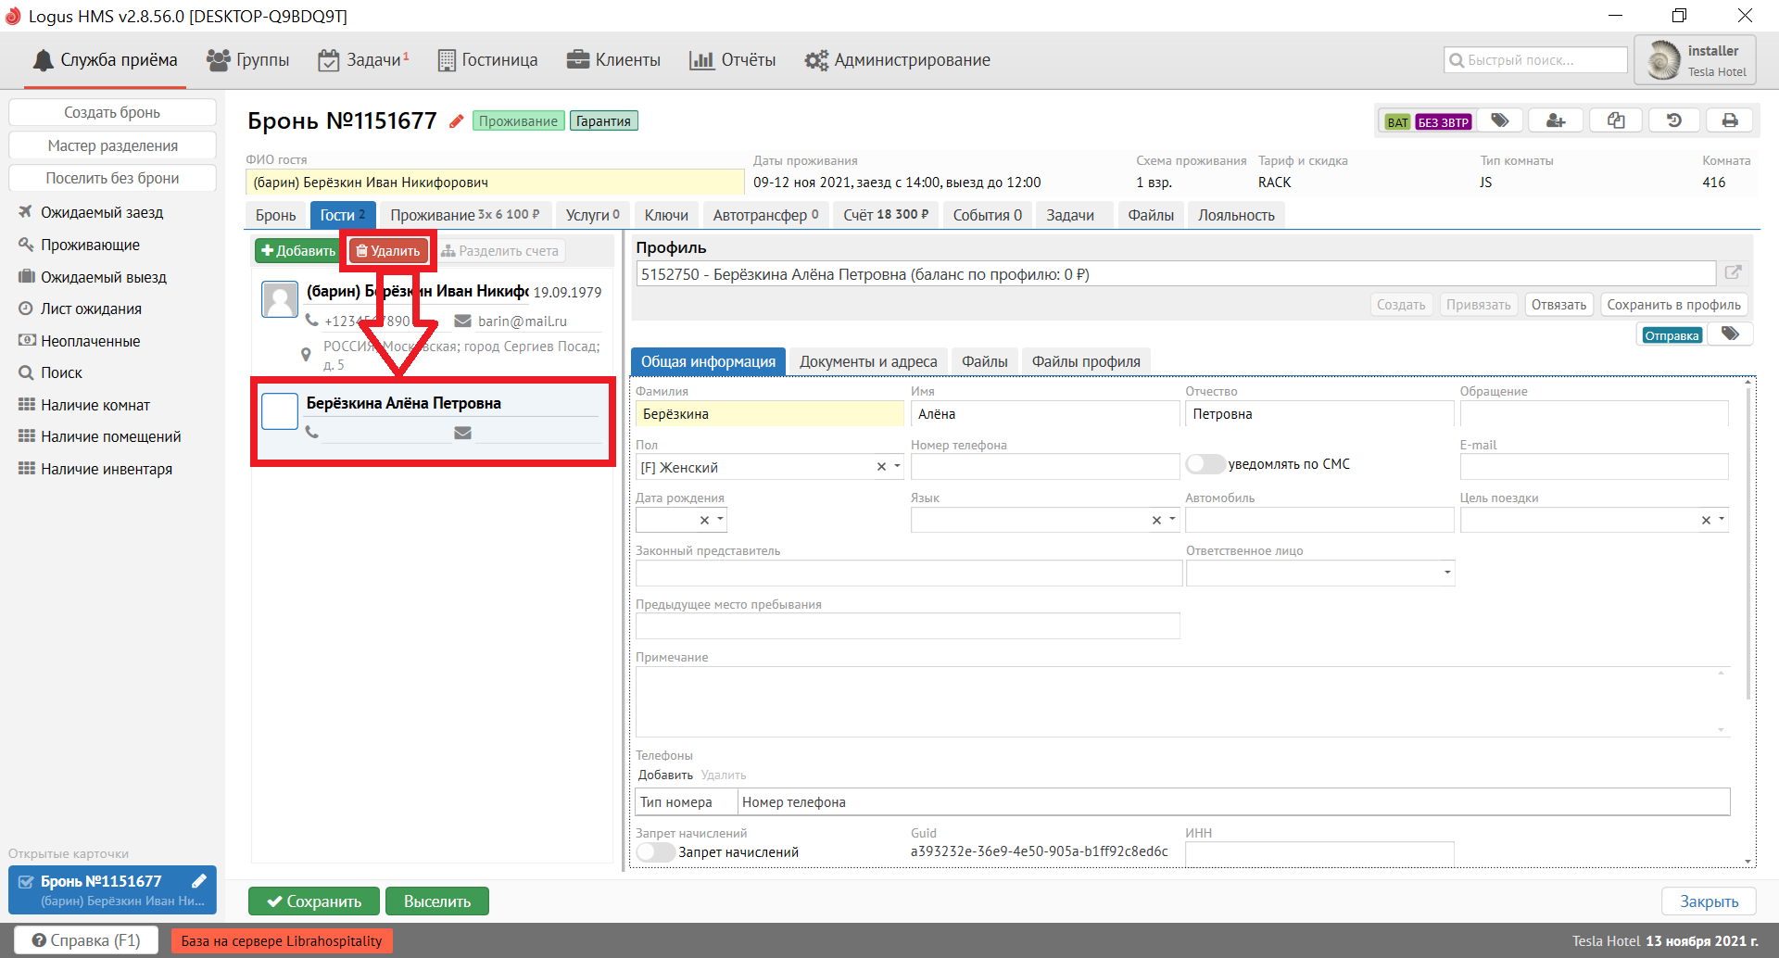Open the Отчёты menu
This screenshot has width=1779, height=958.
[x=733, y=60]
